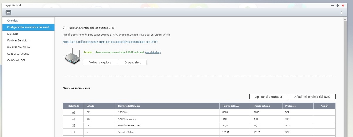Enable the Servidor Telnet checkbox

coord(73,132)
